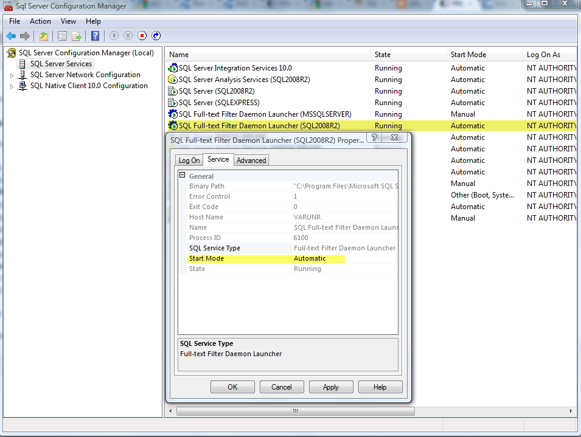Image resolution: width=581 pixels, height=437 pixels.
Task: Sort by the Start Mode column header
Action: pyautogui.click(x=485, y=55)
